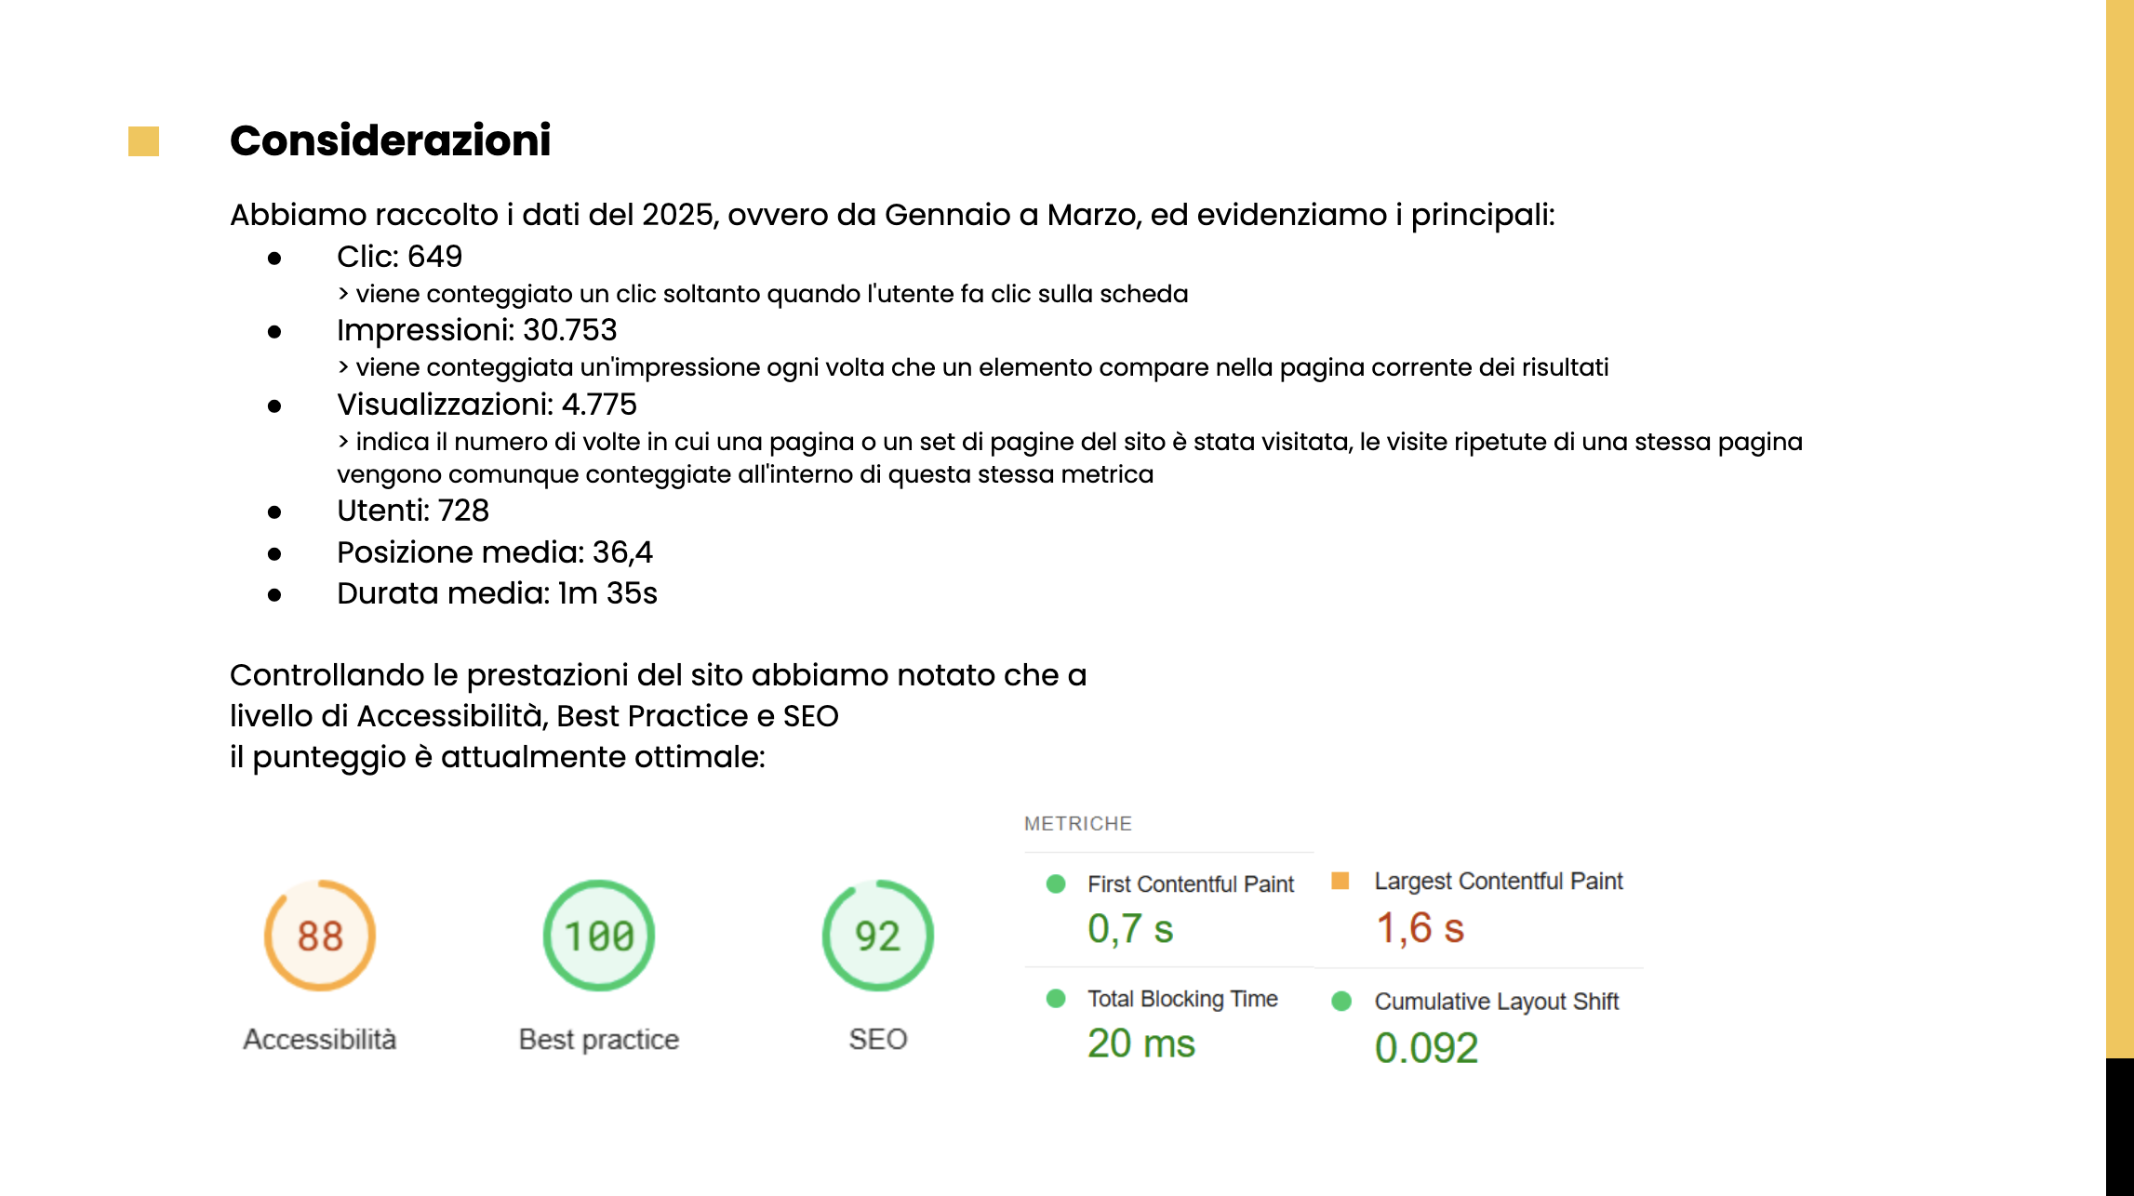Click the green 100 Best practice gauge
Screen dimensions: 2134x1196
pos(599,936)
